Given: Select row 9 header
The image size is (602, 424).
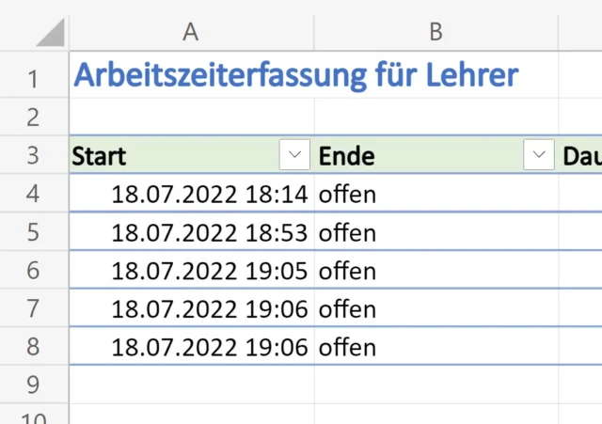Looking at the screenshot, I should coord(34,385).
